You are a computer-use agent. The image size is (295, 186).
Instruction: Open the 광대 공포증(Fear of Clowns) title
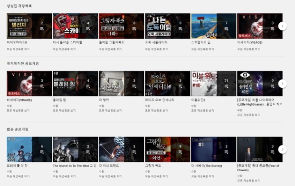[258, 168]
